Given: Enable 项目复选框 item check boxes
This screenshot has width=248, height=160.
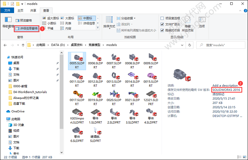Looking at the screenshot, I should 170,18.
